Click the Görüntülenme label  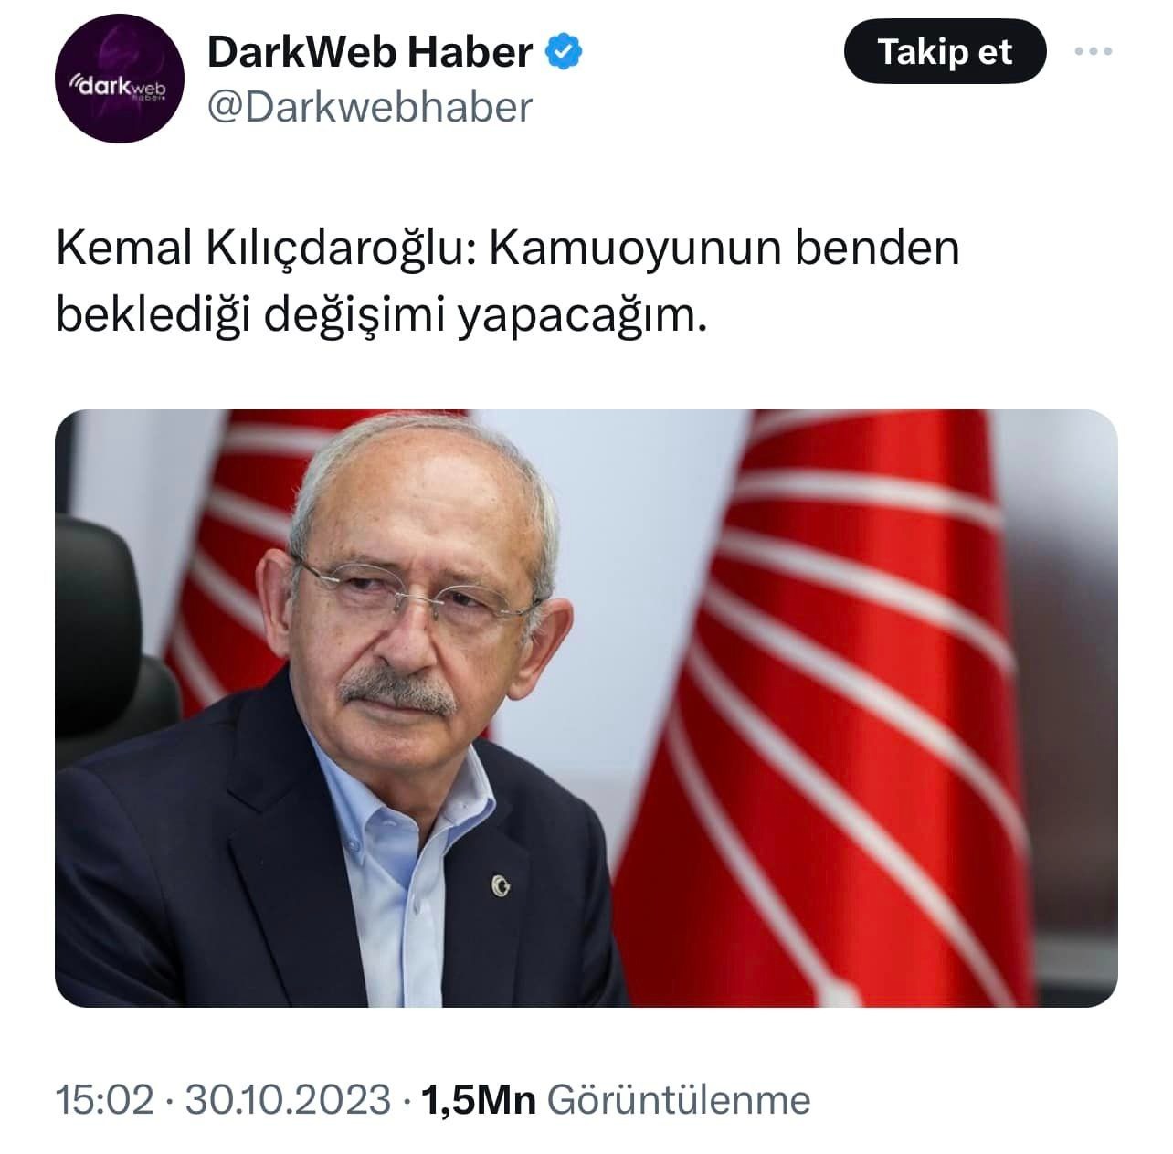pos(678,1099)
